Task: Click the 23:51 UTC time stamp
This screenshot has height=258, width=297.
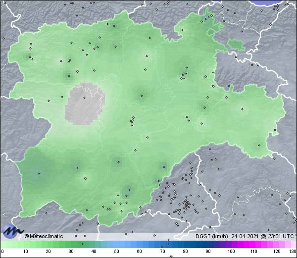Action: 280,236
